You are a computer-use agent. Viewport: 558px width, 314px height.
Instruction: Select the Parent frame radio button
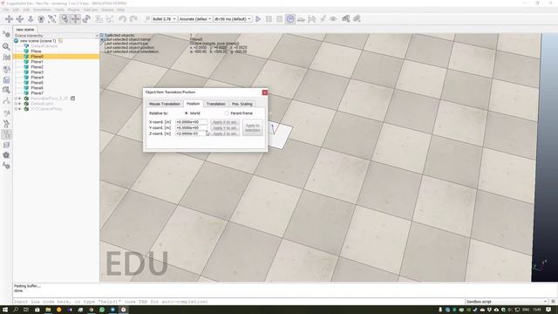227,113
